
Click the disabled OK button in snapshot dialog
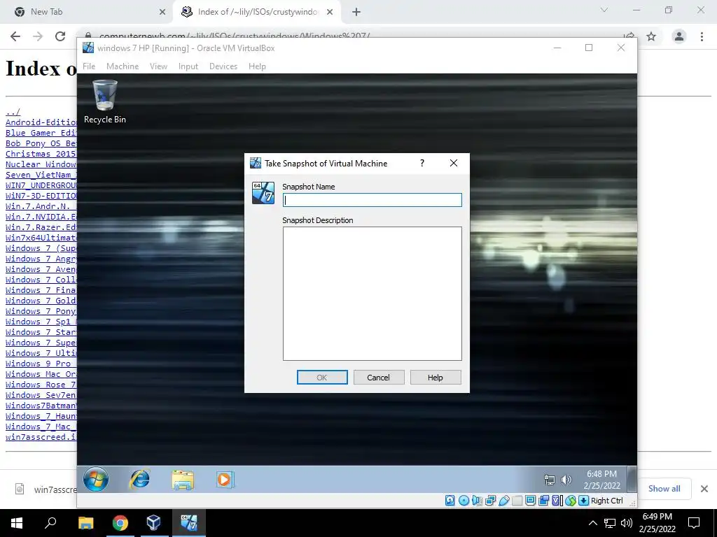322,378
